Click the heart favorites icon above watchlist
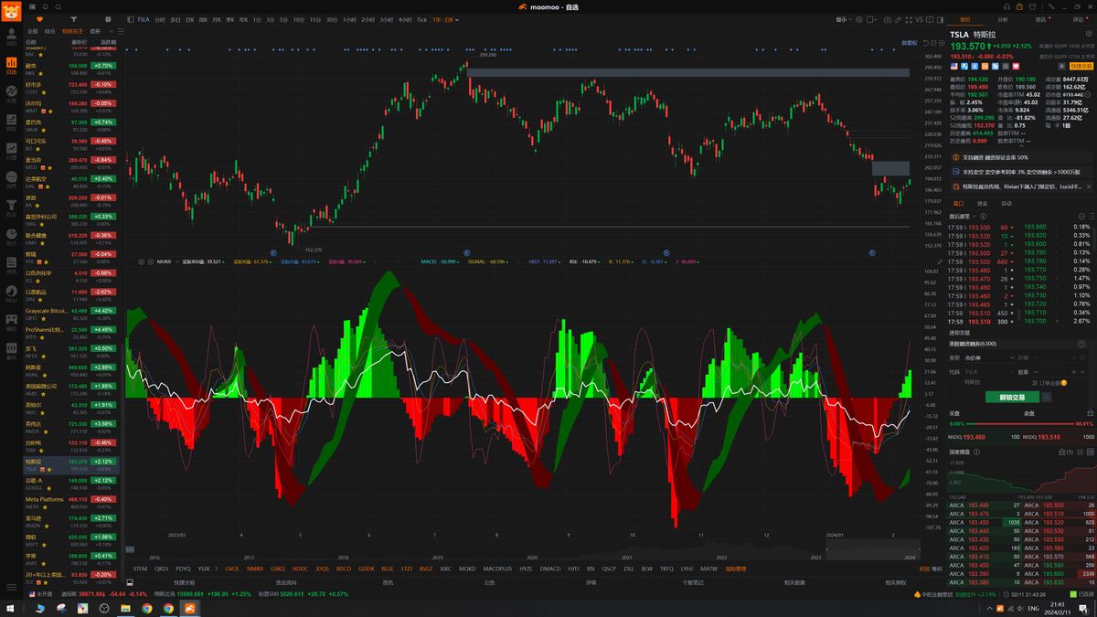 (39, 19)
